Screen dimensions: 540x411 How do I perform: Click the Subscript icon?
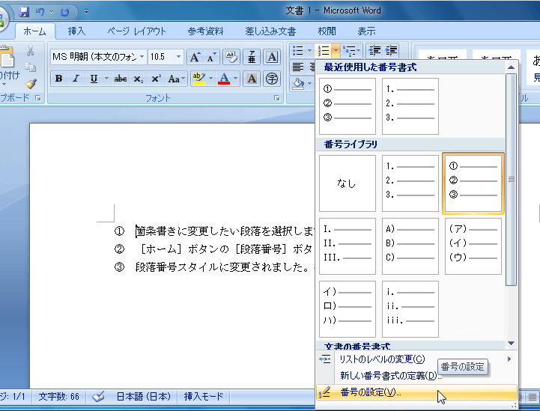pos(139,79)
